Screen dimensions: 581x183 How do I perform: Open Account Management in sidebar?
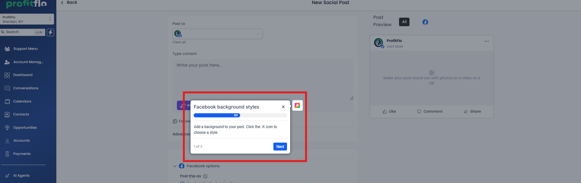(28, 62)
